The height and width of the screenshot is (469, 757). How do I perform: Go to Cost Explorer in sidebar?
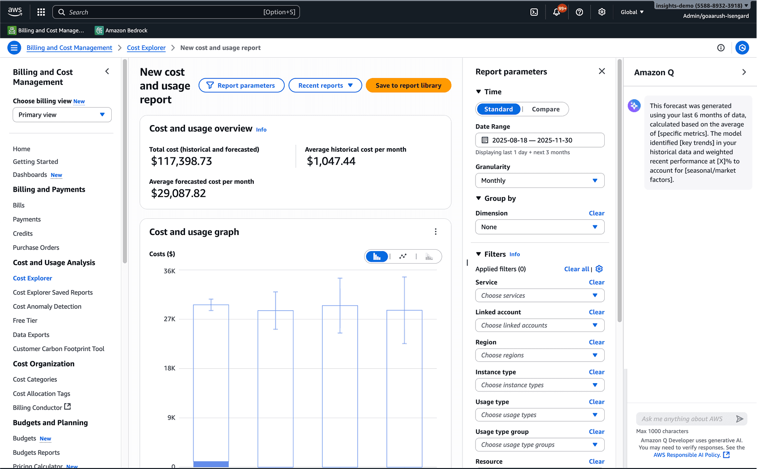click(32, 278)
